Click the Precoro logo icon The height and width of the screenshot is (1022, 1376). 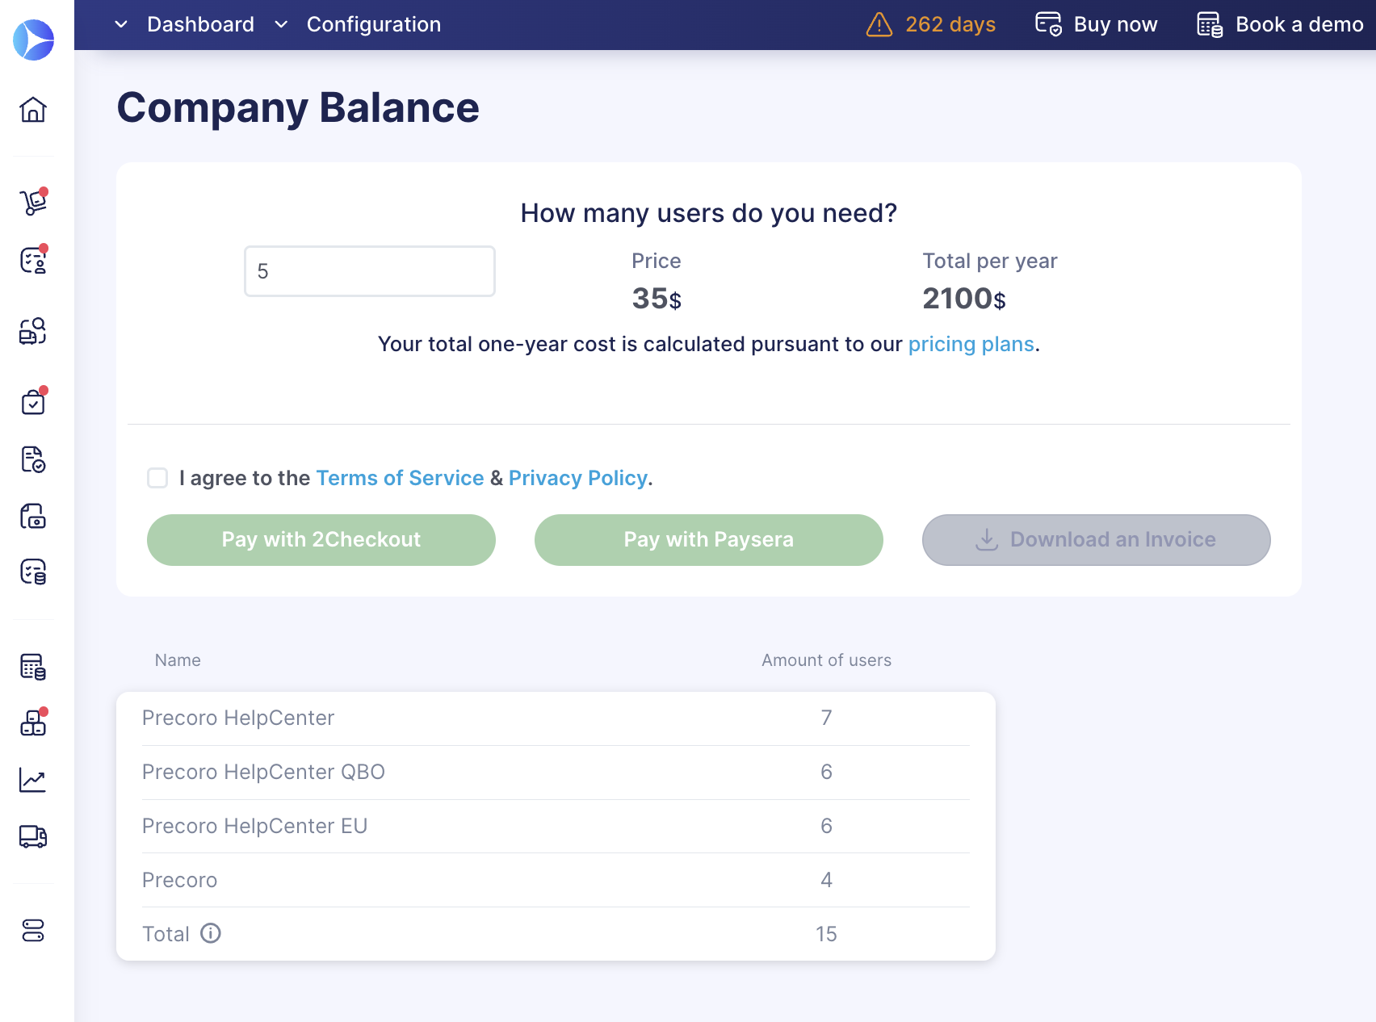[33, 40]
